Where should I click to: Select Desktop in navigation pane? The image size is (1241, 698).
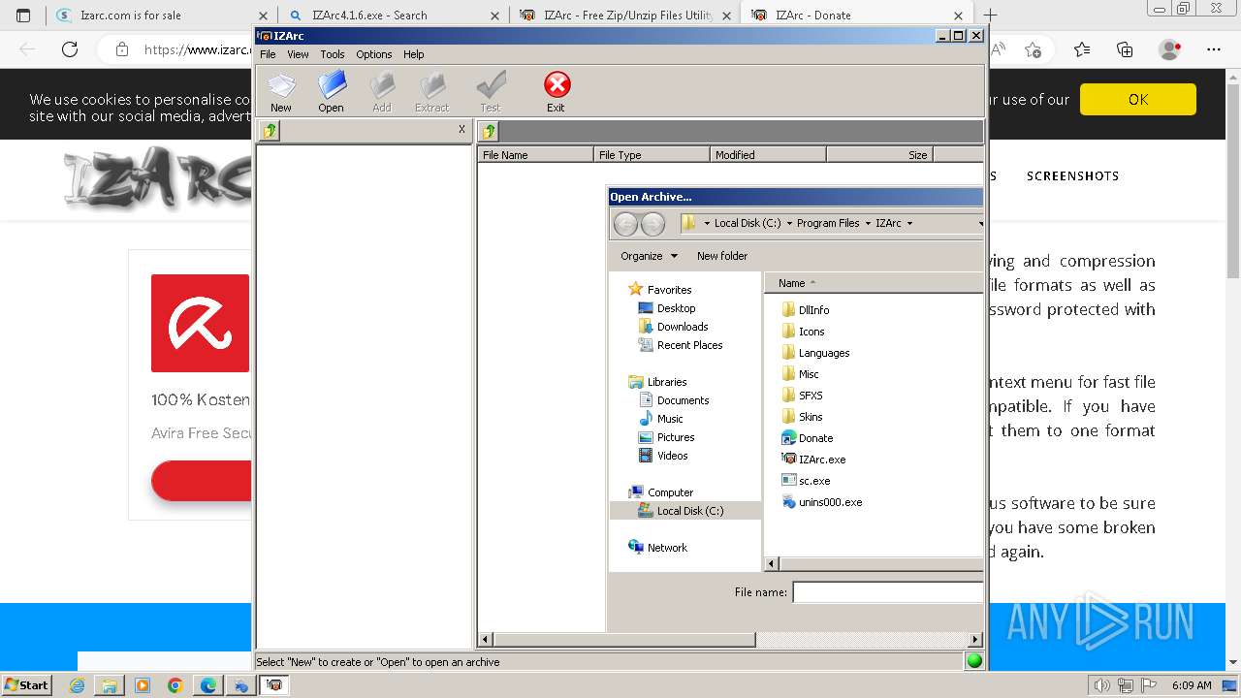667,308
